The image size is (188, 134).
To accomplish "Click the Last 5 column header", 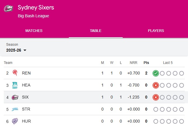I will [168, 63].
